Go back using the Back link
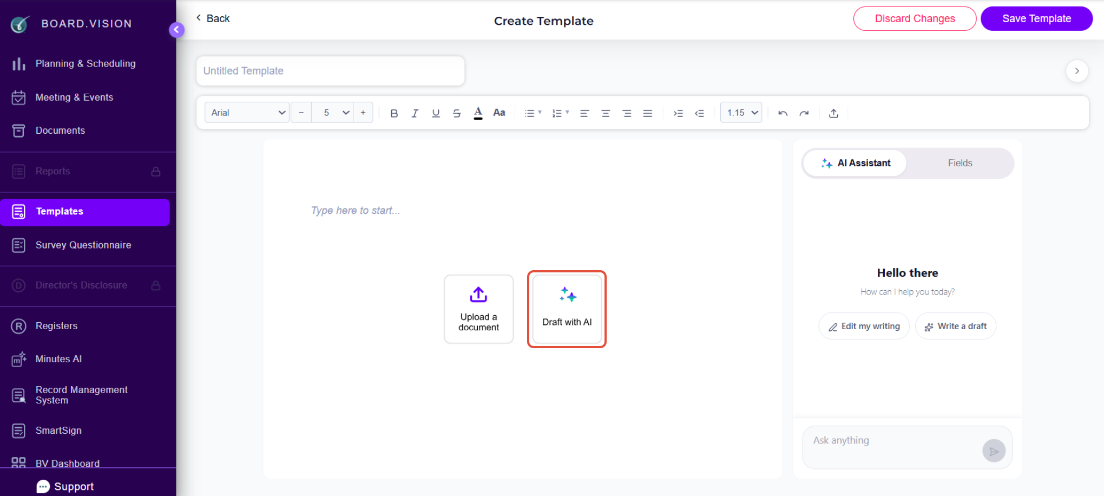 click(213, 18)
